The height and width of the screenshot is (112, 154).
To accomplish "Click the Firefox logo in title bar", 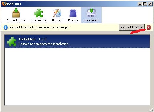I will click(4, 4).
